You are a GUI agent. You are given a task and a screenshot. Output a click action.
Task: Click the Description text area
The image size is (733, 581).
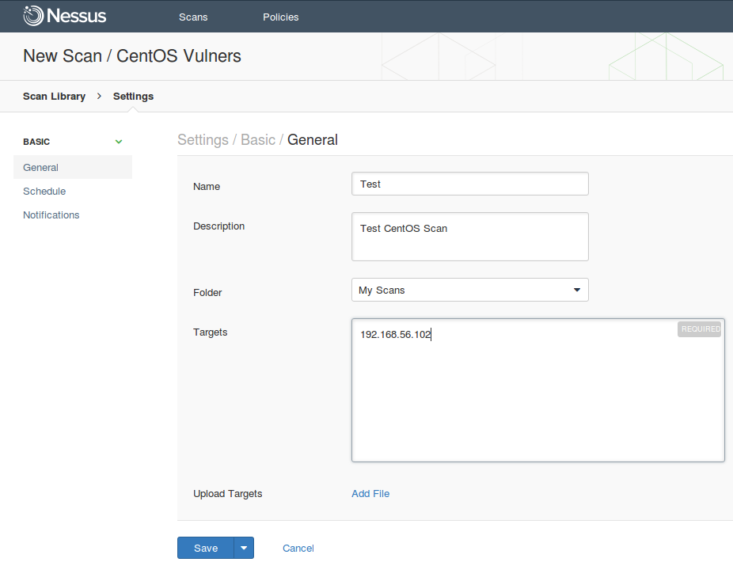point(470,237)
